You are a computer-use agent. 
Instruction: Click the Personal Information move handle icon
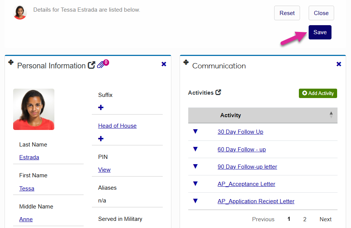pos(11,62)
